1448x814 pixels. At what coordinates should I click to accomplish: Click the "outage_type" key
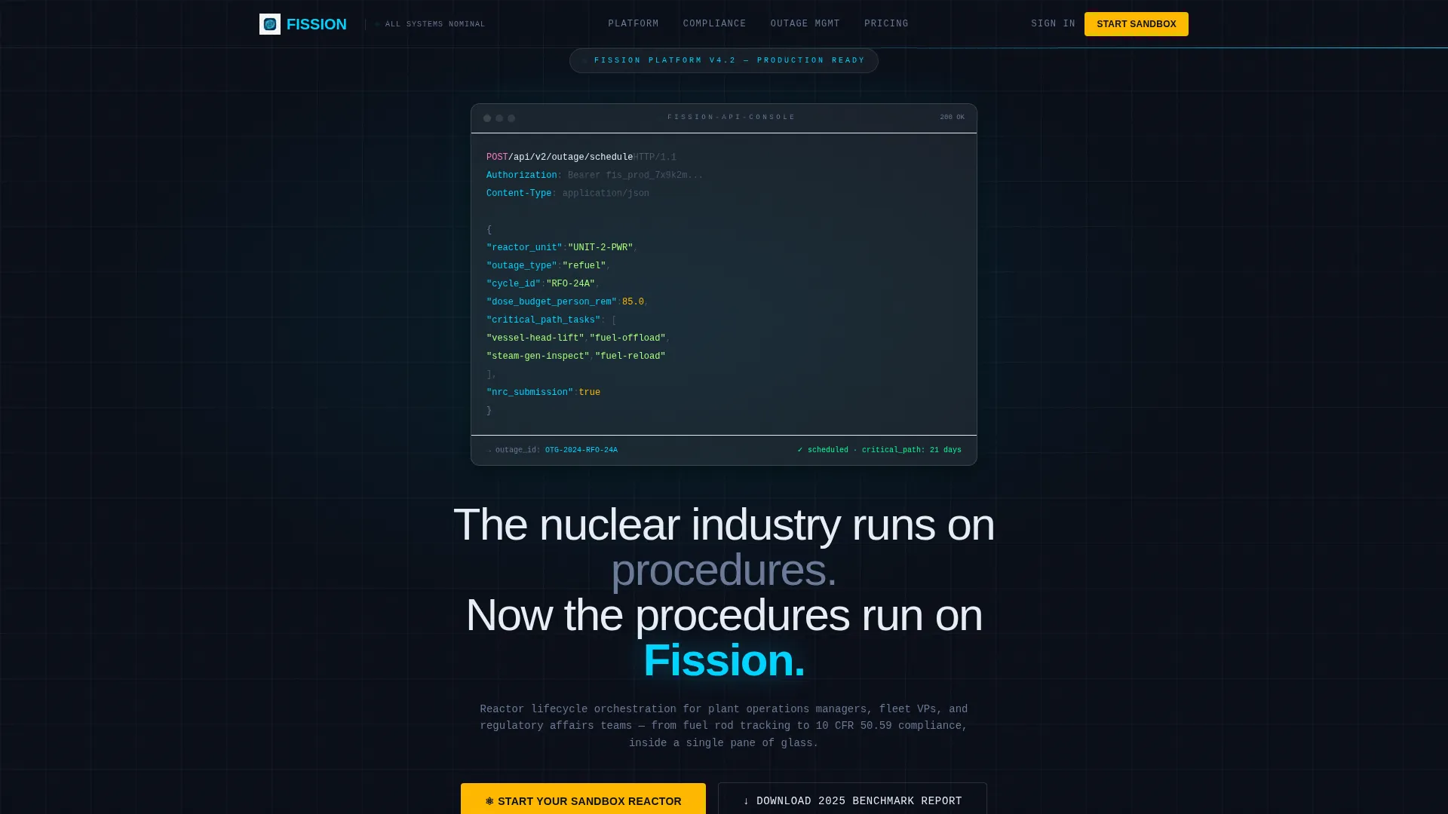(x=522, y=266)
